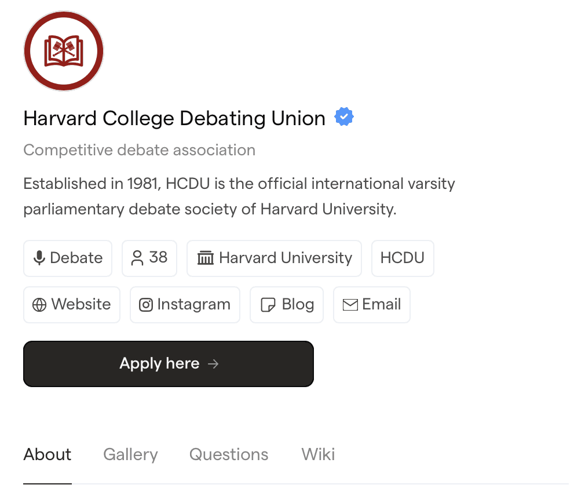Click the sticky note Blog icon

coord(268,305)
